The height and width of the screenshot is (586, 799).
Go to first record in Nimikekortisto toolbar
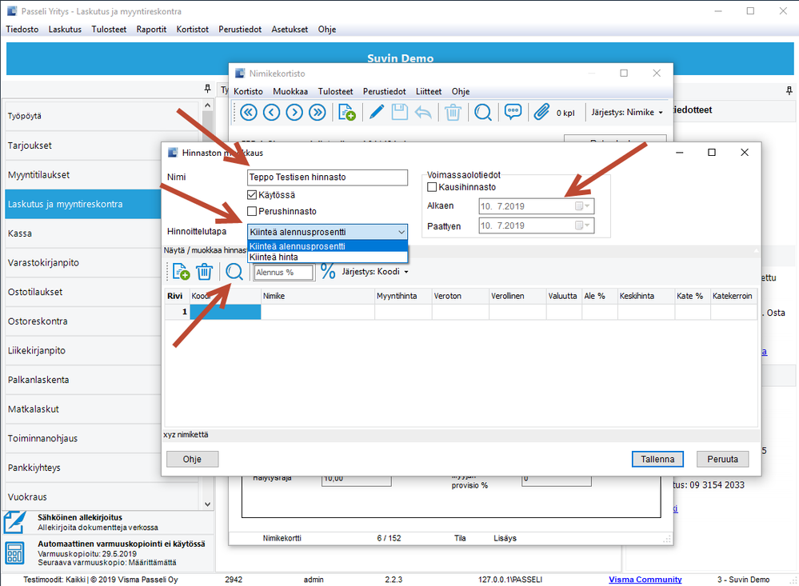point(249,112)
